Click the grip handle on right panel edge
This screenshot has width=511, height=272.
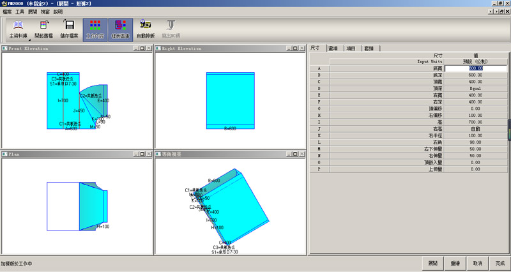[x=509, y=130]
